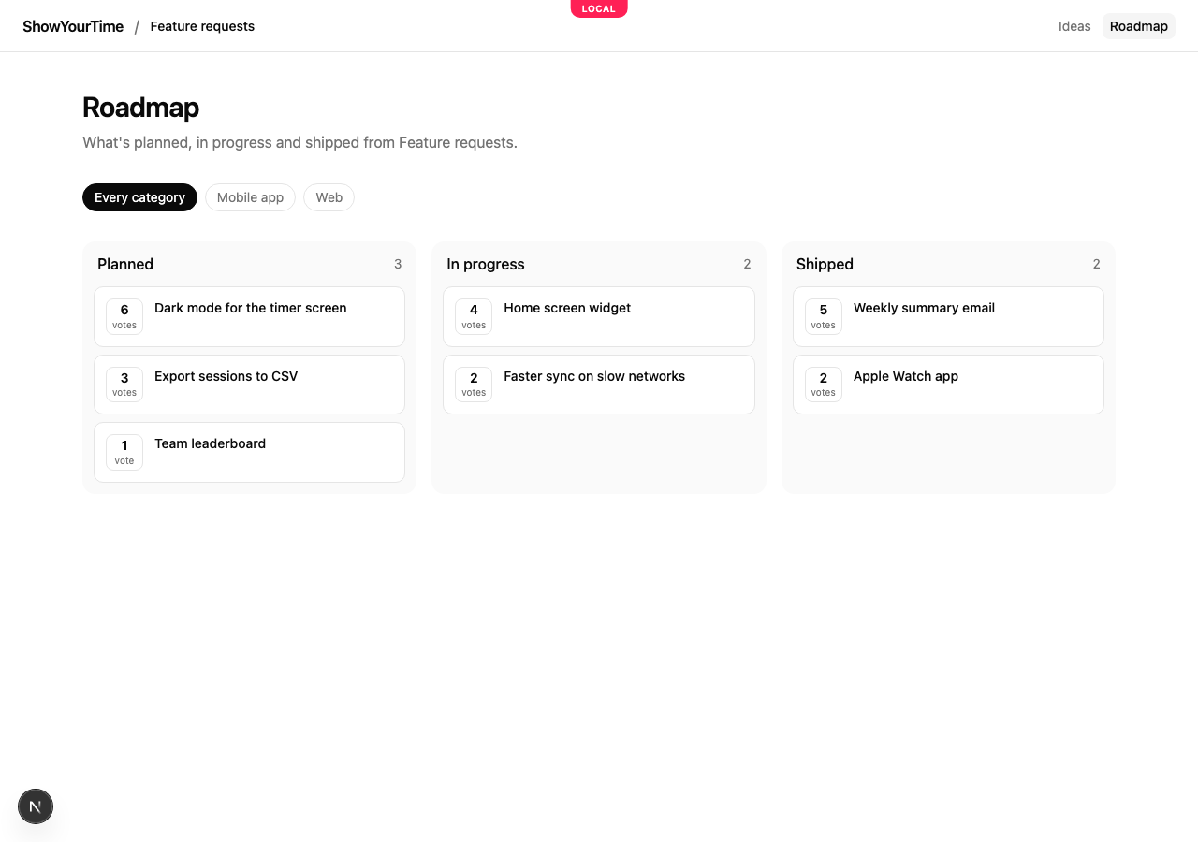Open the Apple Watch app card
Screen dimensions: 1198x842
948,385
